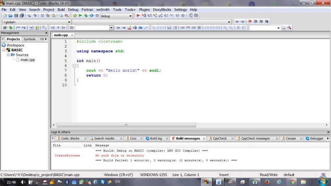This screenshot has height=186, width=331.
Task: Click the Rebuild icon
Action: (92, 16)
